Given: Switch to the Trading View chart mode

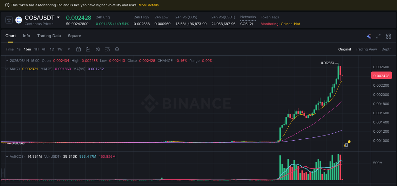Looking at the screenshot, I should pyautogui.click(x=366, y=49).
